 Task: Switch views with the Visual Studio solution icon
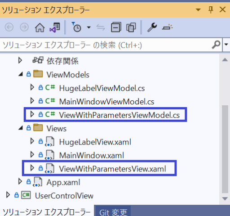(55, 27)
